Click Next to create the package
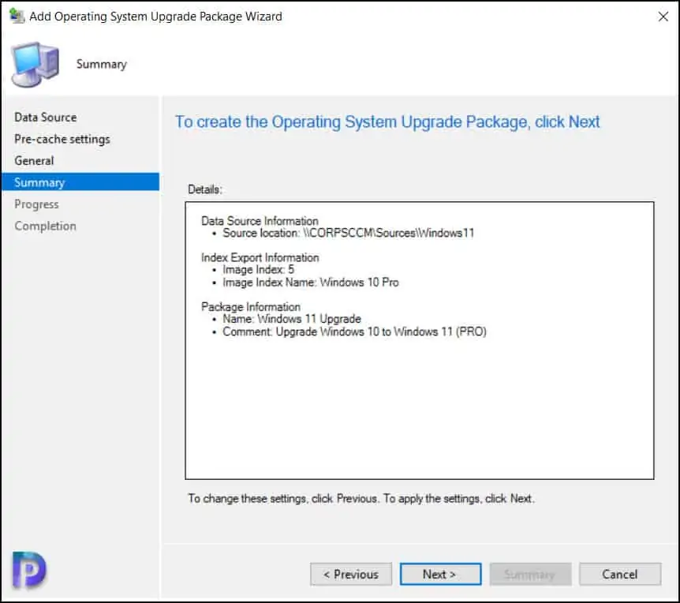This screenshot has height=603, width=680. tap(440, 574)
